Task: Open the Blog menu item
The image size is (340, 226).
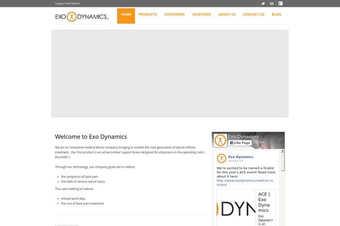Action: tap(277, 15)
